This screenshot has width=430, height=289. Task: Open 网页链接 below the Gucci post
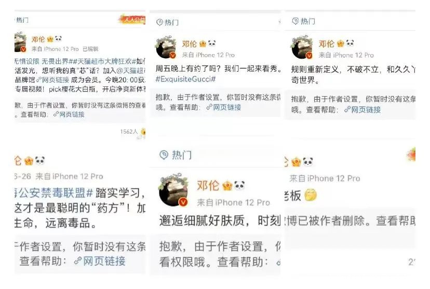point(224,108)
